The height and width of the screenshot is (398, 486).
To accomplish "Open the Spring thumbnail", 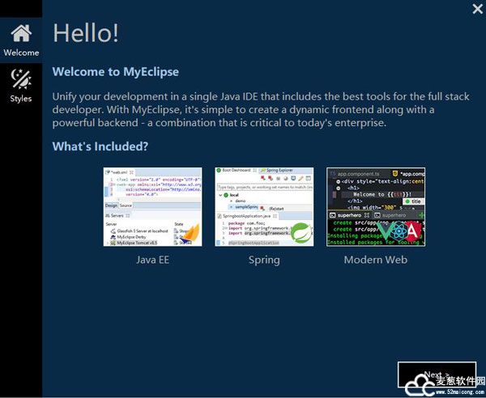I will (264, 207).
